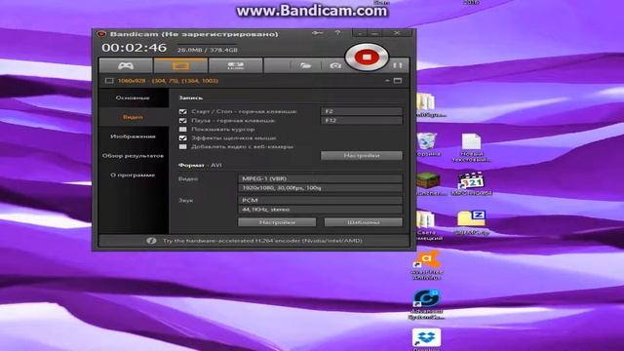This screenshot has width=624, height=351.
Task: Open Настройки button under format section
Action: tap(277, 222)
